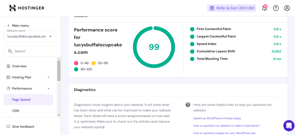This screenshot has width=295, height=135.
Task: Click the sidebar scrollbar down arrow
Action: pyautogui.click(x=59, y=115)
